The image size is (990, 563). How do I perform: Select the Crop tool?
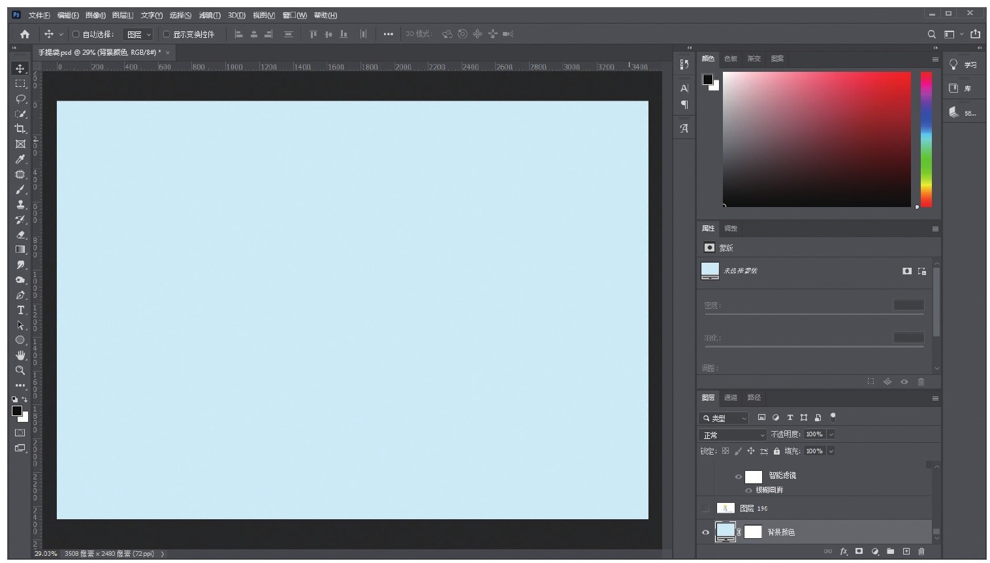20,129
